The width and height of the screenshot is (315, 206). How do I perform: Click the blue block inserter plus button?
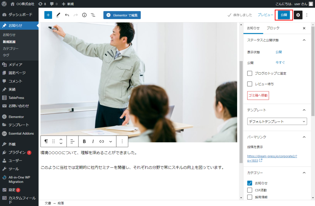[x=48, y=15]
